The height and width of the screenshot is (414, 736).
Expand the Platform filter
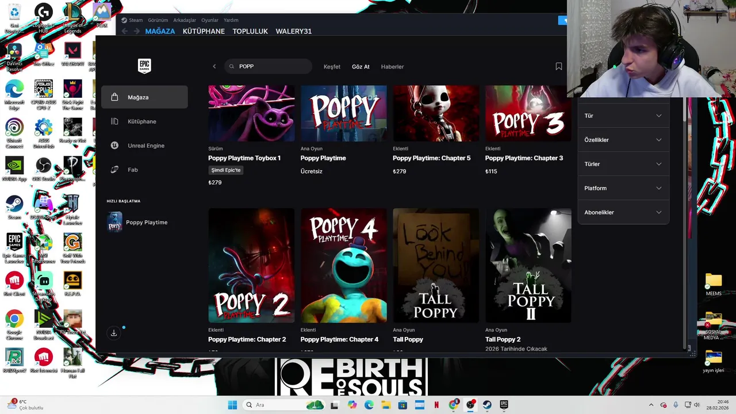pyautogui.click(x=623, y=188)
